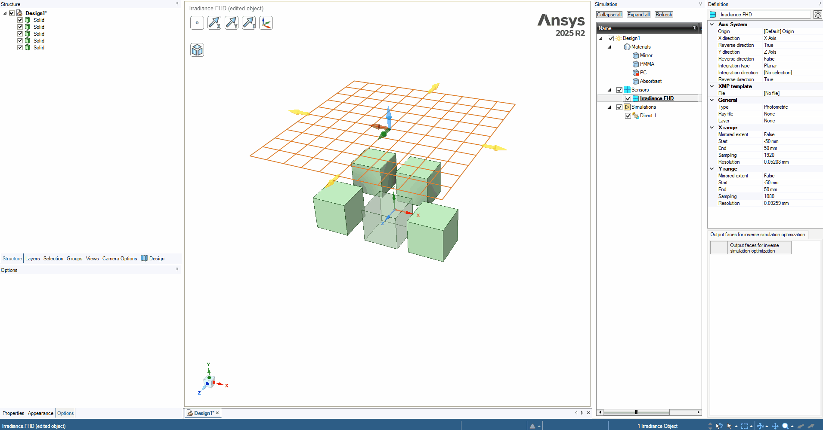Click the Absorbant material icon

pyautogui.click(x=635, y=81)
